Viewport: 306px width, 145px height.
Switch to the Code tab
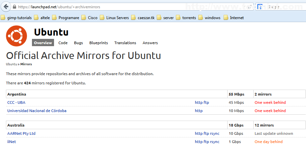tap(63, 43)
